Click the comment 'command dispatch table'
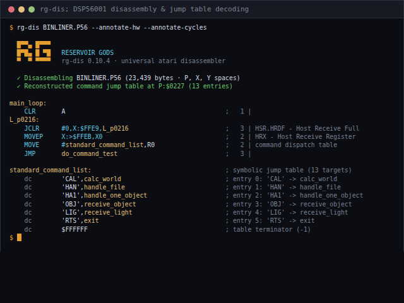This screenshot has height=303, width=404. click(296, 145)
